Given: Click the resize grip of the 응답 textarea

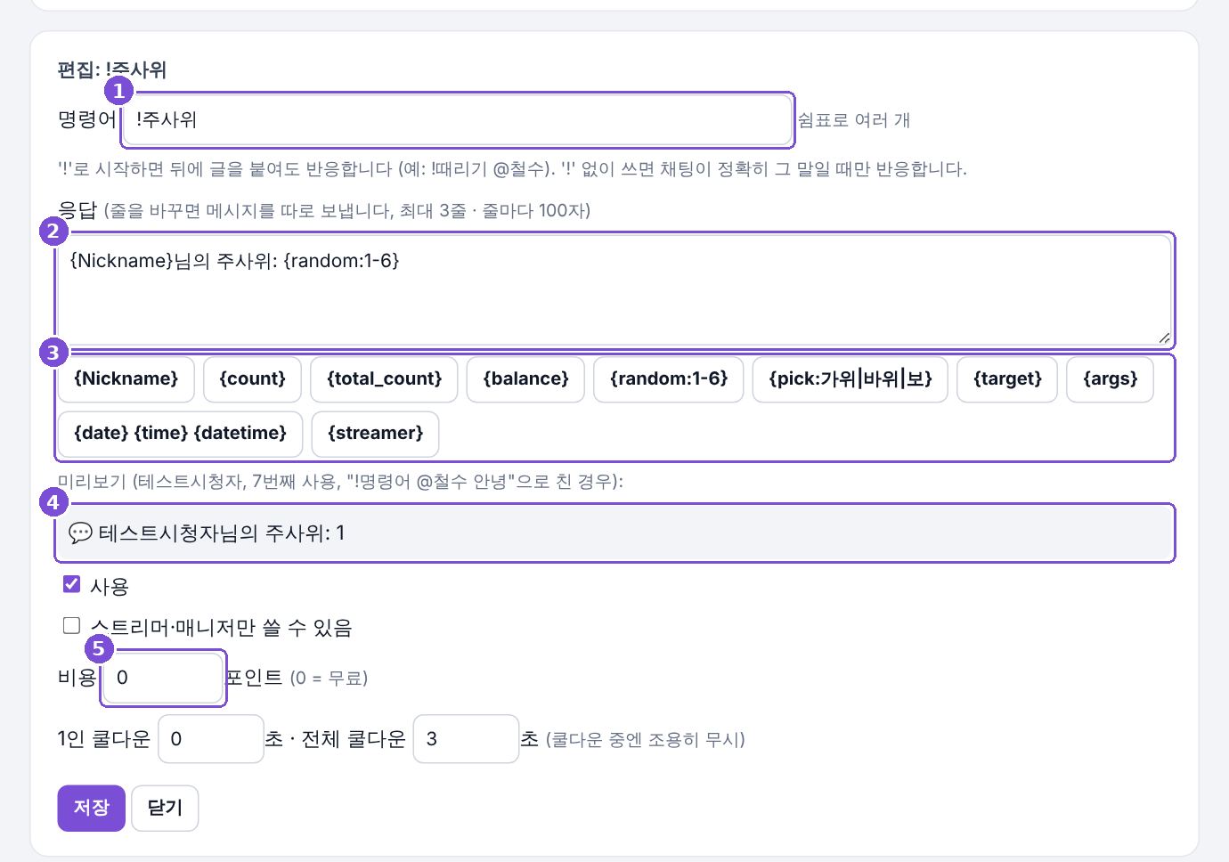Looking at the screenshot, I should (x=1164, y=337).
